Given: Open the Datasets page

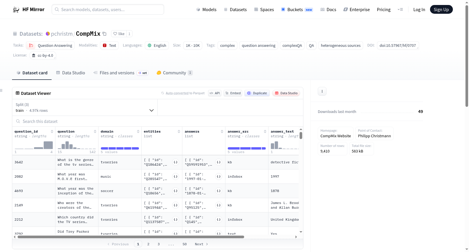Looking at the screenshot, I should (235, 10).
